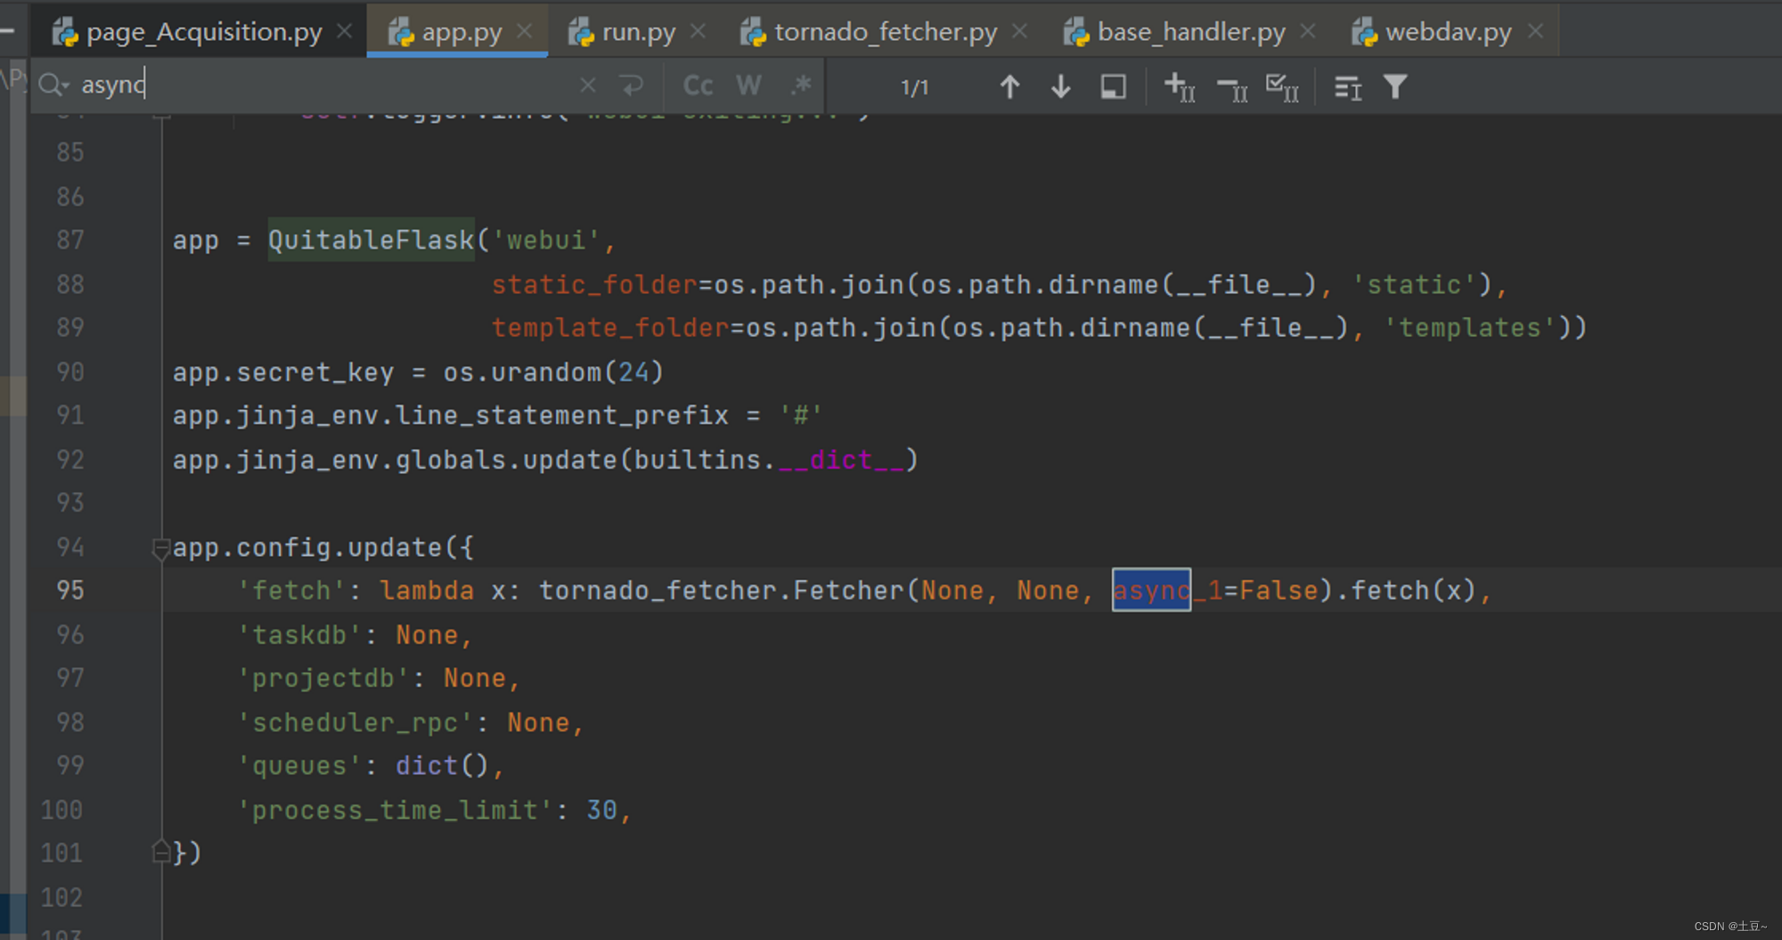The height and width of the screenshot is (940, 1782).
Task: Add selection for next occurrence
Action: pos(1180,87)
